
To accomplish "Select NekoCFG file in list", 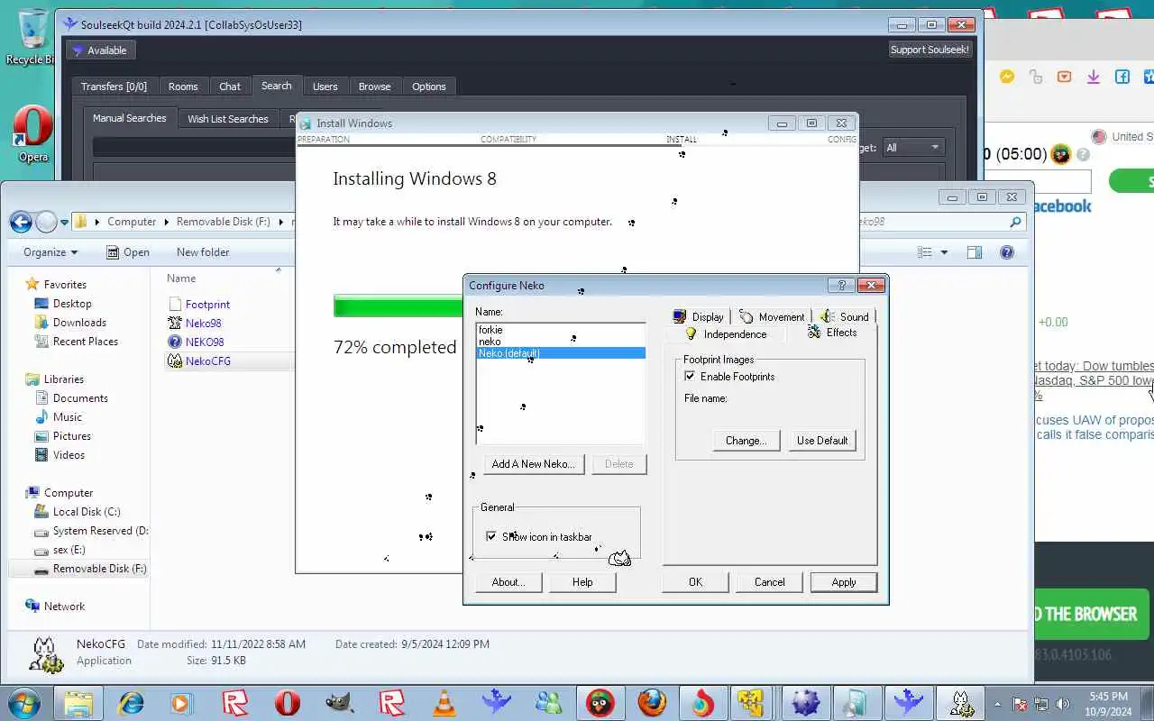I will click(x=207, y=361).
